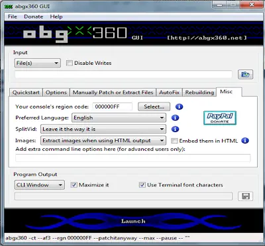Open the Input File(s) dropdown
The height and width of the screenshot is (246, 265).
(37, 63)
